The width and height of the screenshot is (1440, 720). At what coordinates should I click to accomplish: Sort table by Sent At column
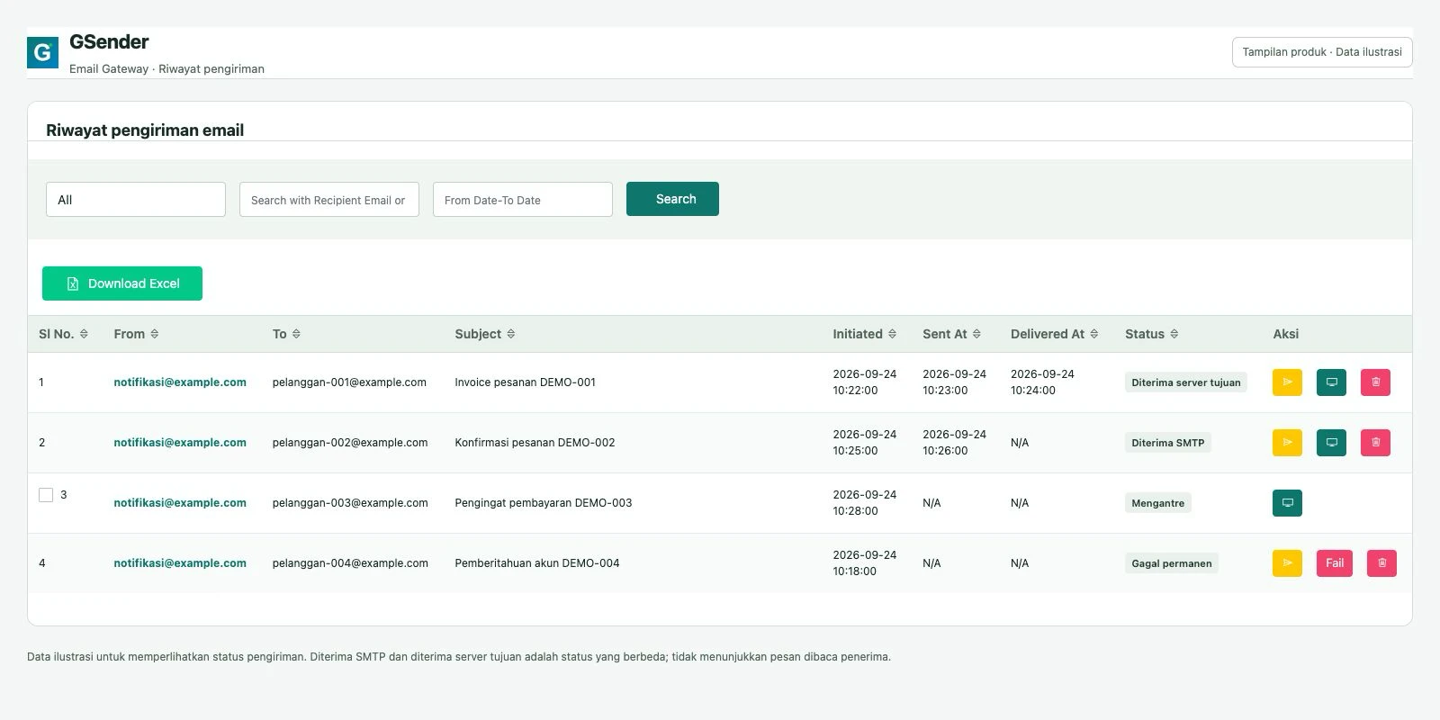(x=976, y=334)
